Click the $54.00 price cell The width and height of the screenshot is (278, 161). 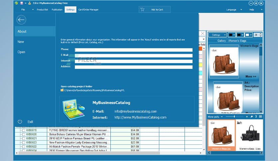[125, 130]
